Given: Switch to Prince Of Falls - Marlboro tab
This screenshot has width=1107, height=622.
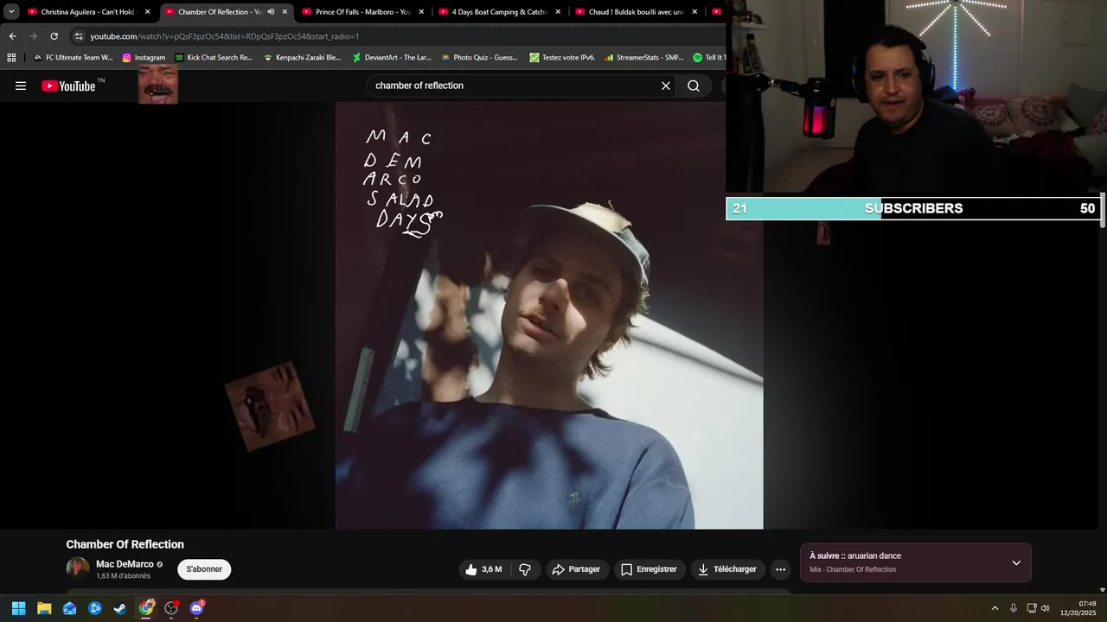Looking at the screenshot, I should tap(362, 12).
